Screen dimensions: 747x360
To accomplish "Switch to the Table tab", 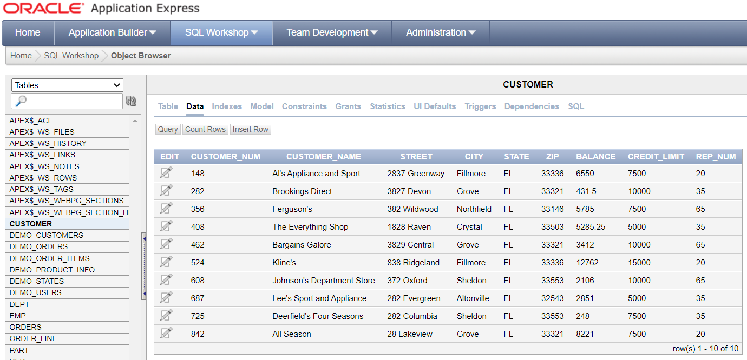I will (168, 106).
